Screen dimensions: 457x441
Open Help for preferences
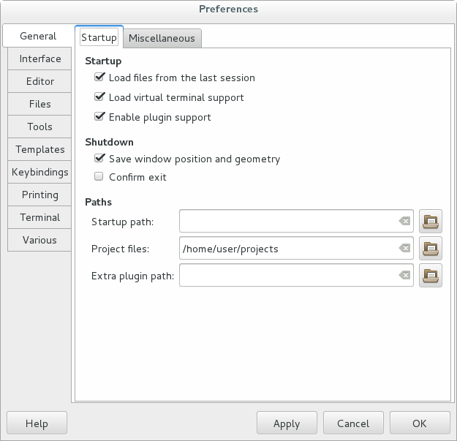37,423
